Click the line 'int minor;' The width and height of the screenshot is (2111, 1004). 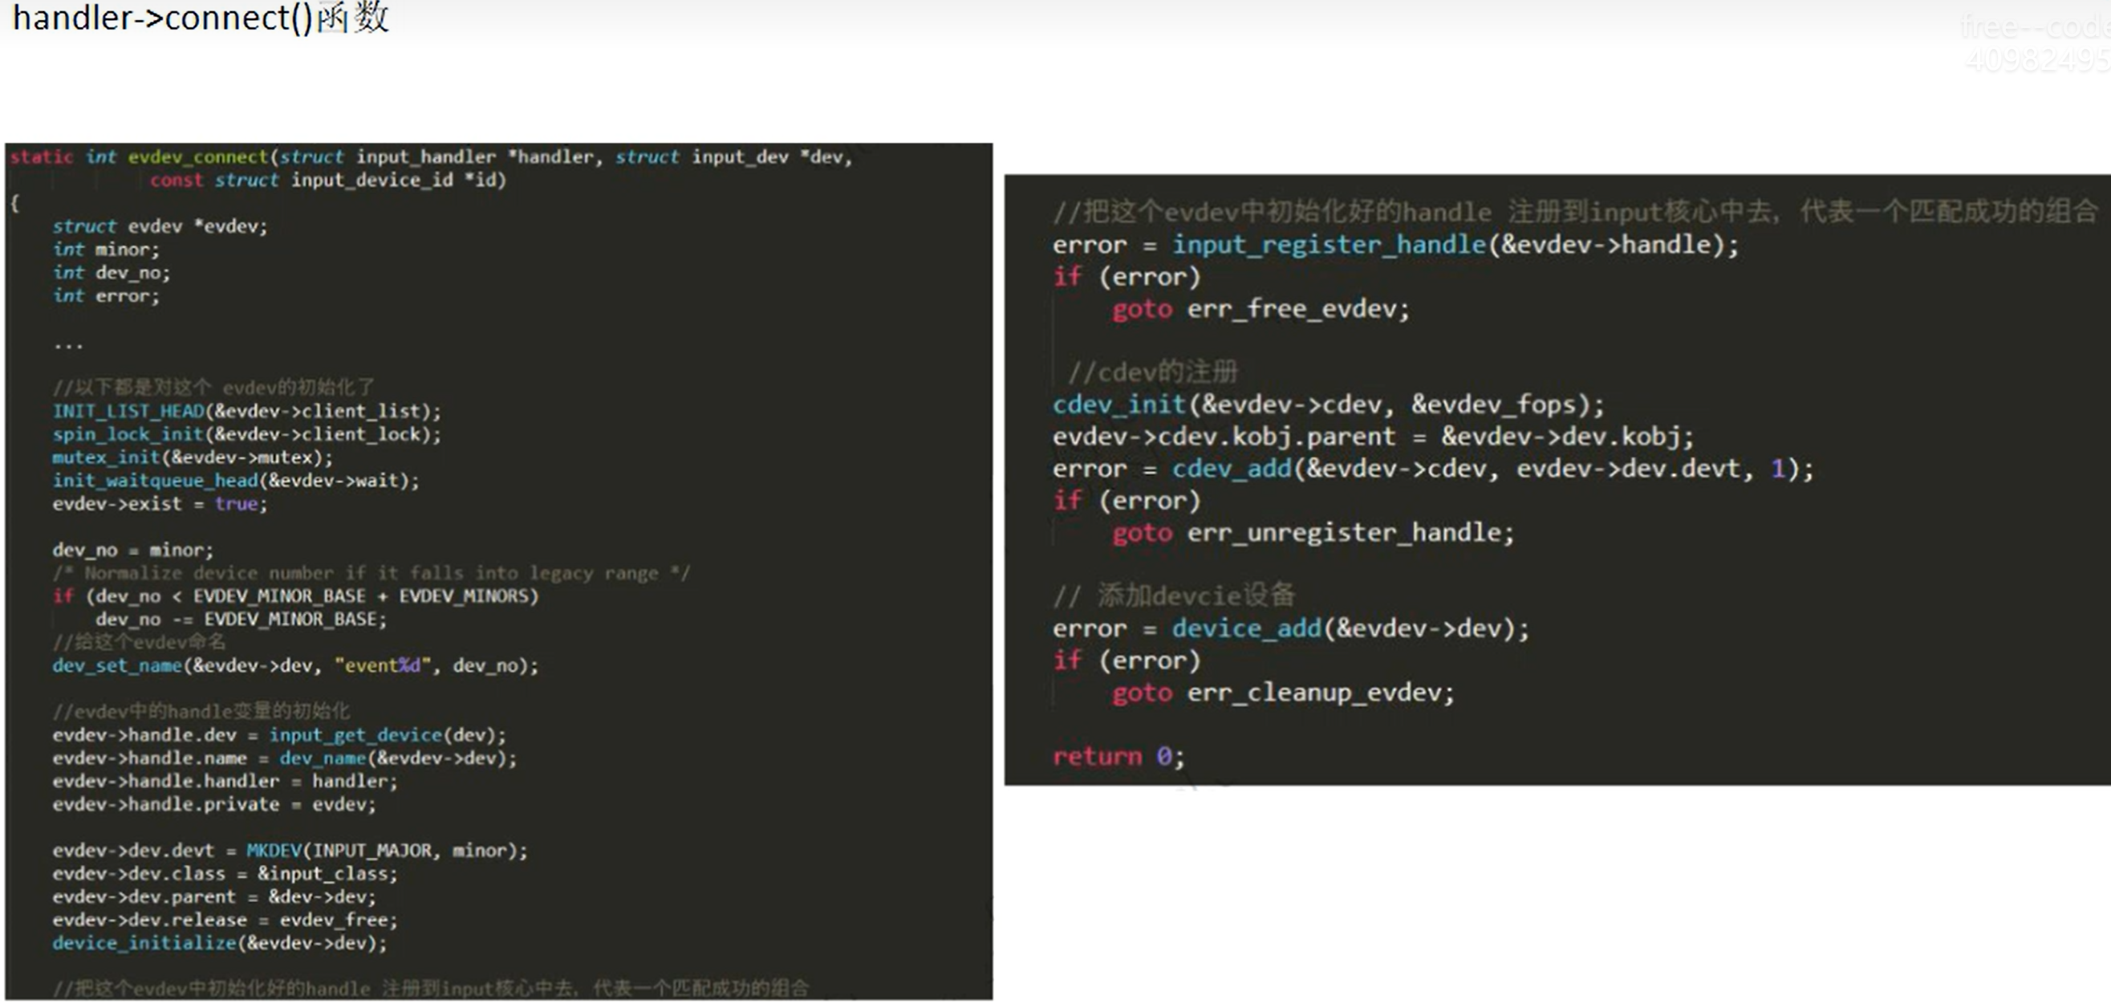click(106, 249)
